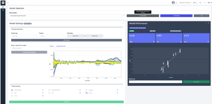
Task: Click info icon next to First Derivative
Action: click(43, 90)
